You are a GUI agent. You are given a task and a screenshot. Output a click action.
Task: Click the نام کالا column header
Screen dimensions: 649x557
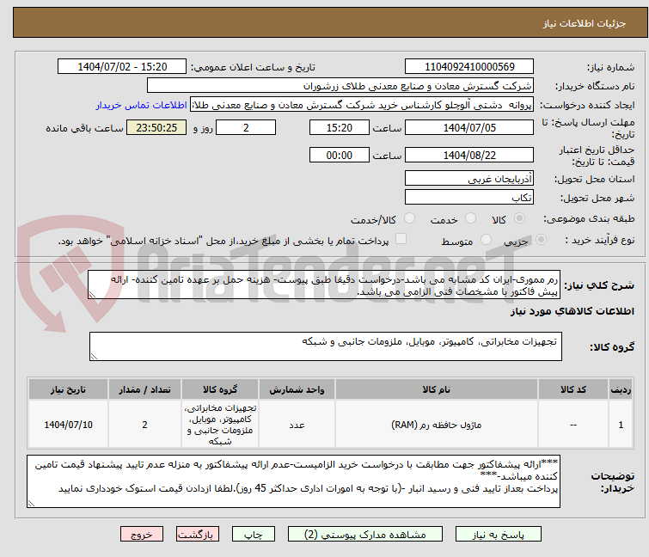(437, 389)
